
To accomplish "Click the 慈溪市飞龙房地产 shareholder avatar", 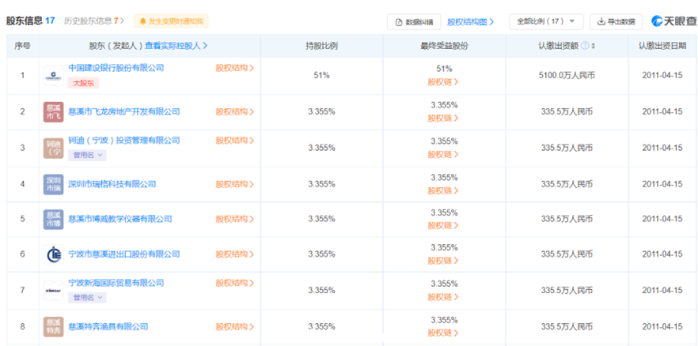I will click(54, 112).
